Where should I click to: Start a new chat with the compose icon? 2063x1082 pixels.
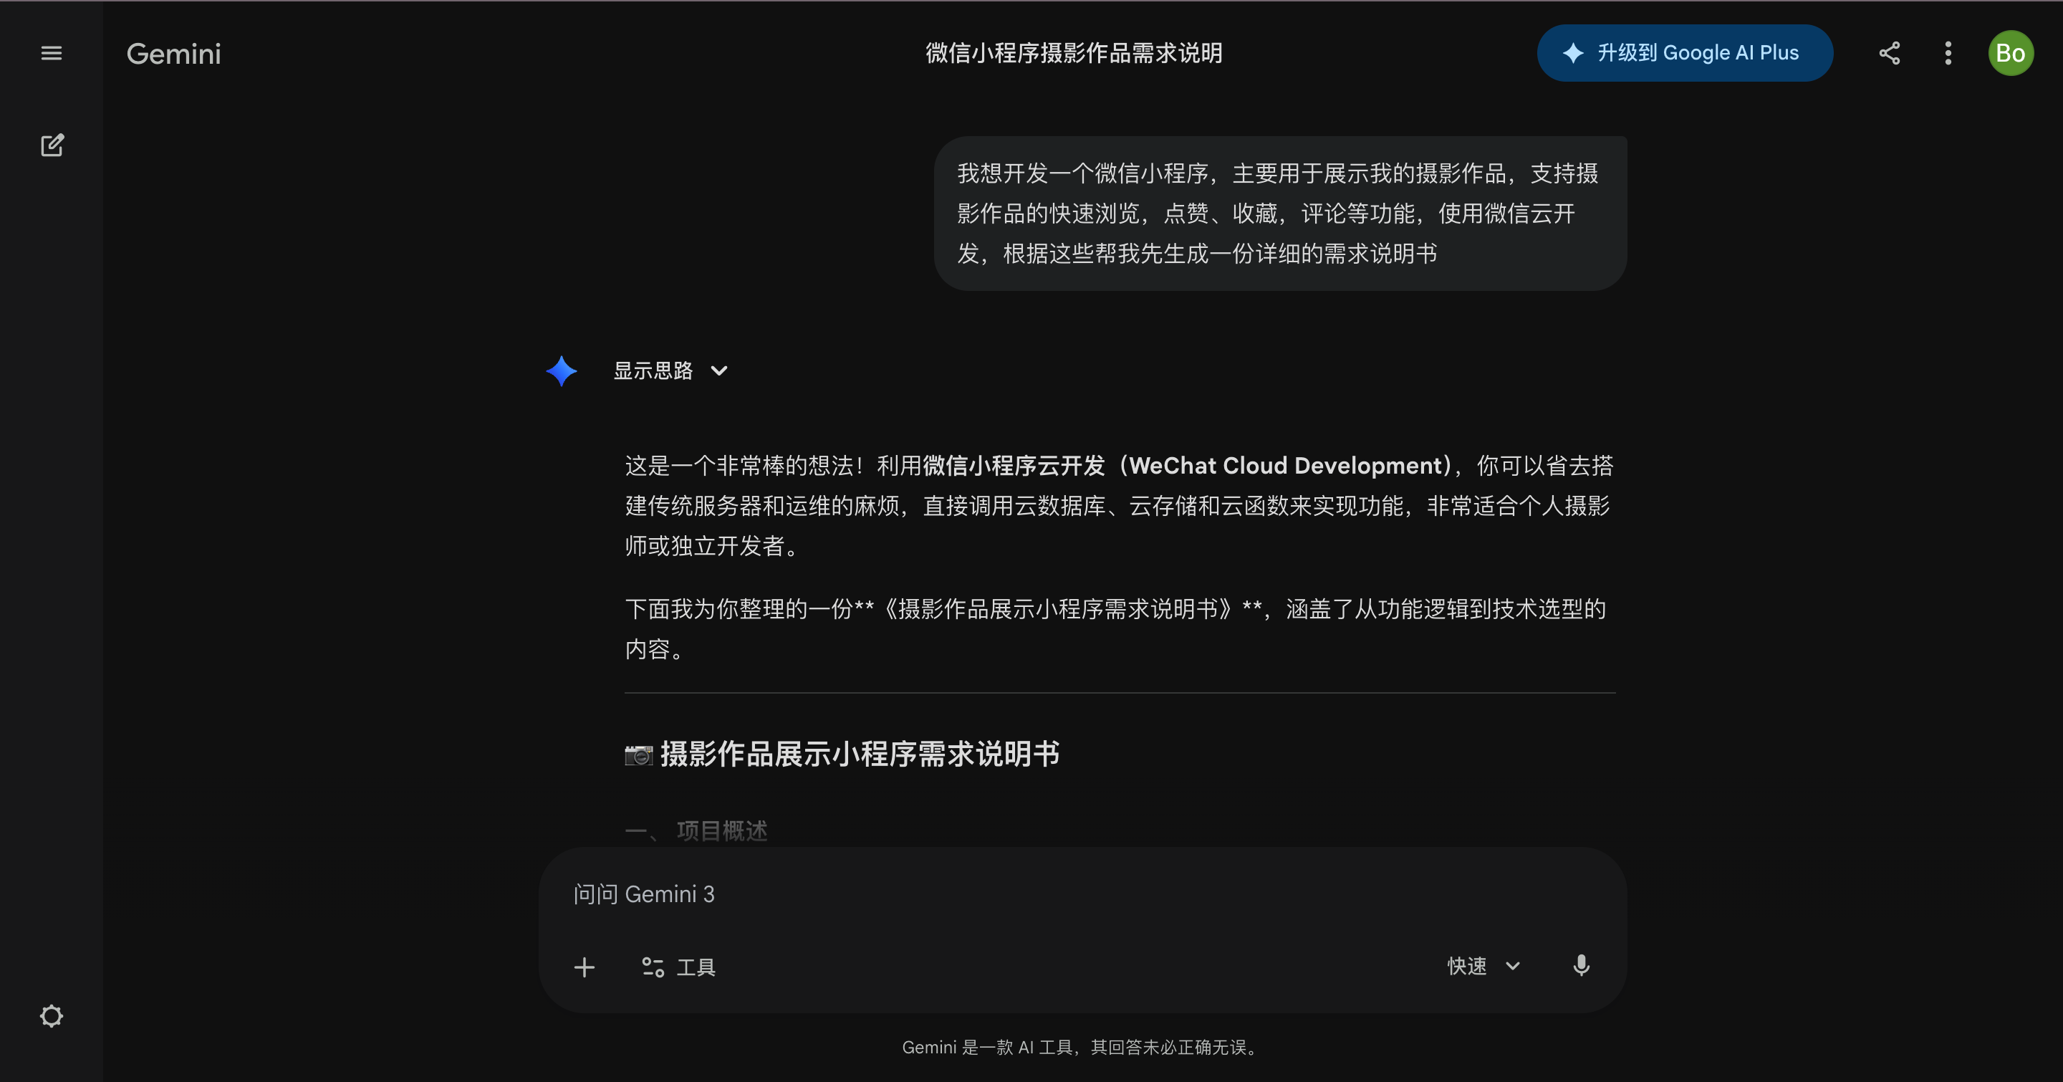52,145
